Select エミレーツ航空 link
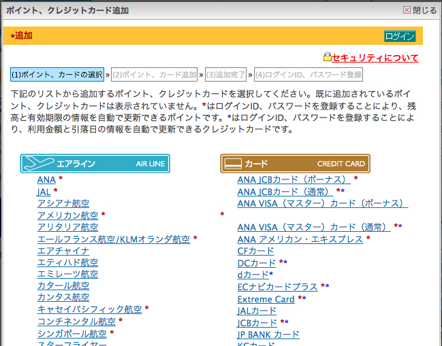The image size is (442, 346). 67,274
